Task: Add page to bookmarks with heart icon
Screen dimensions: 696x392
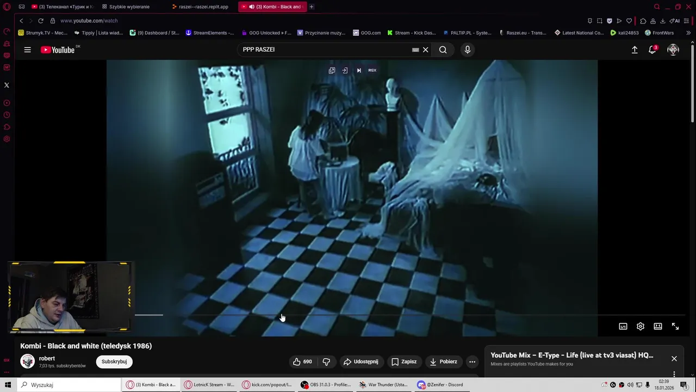Action: click(x=629, y=21)
